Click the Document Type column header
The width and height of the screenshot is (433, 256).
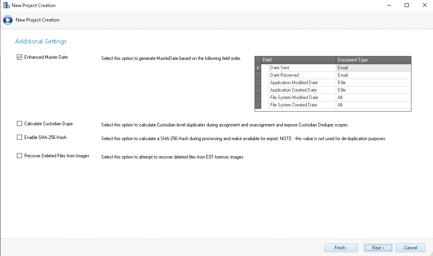tap(373, 60)
